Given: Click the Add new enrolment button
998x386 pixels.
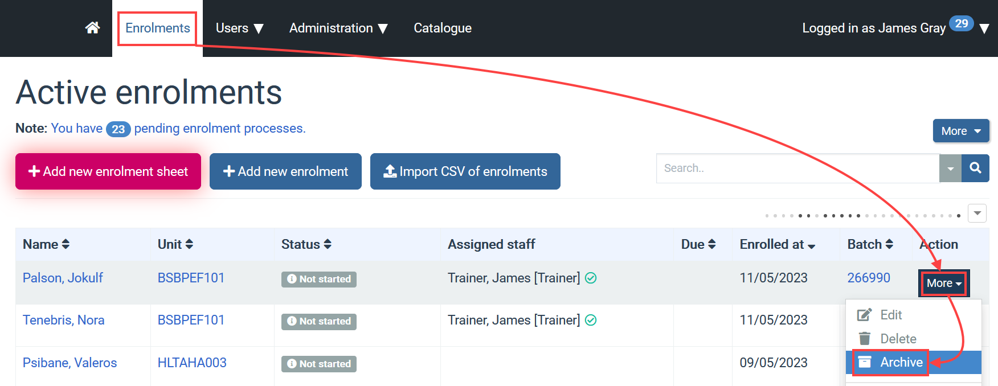Looking at the screenshot, I should pos(285,171).
